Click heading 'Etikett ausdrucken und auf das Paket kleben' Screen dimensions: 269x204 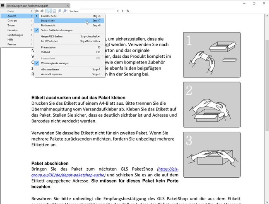pyautogui.click(x=78, y=98)
